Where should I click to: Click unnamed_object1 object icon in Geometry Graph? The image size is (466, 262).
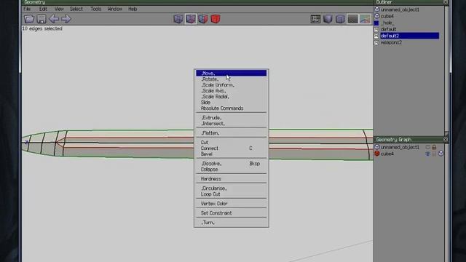377,147
